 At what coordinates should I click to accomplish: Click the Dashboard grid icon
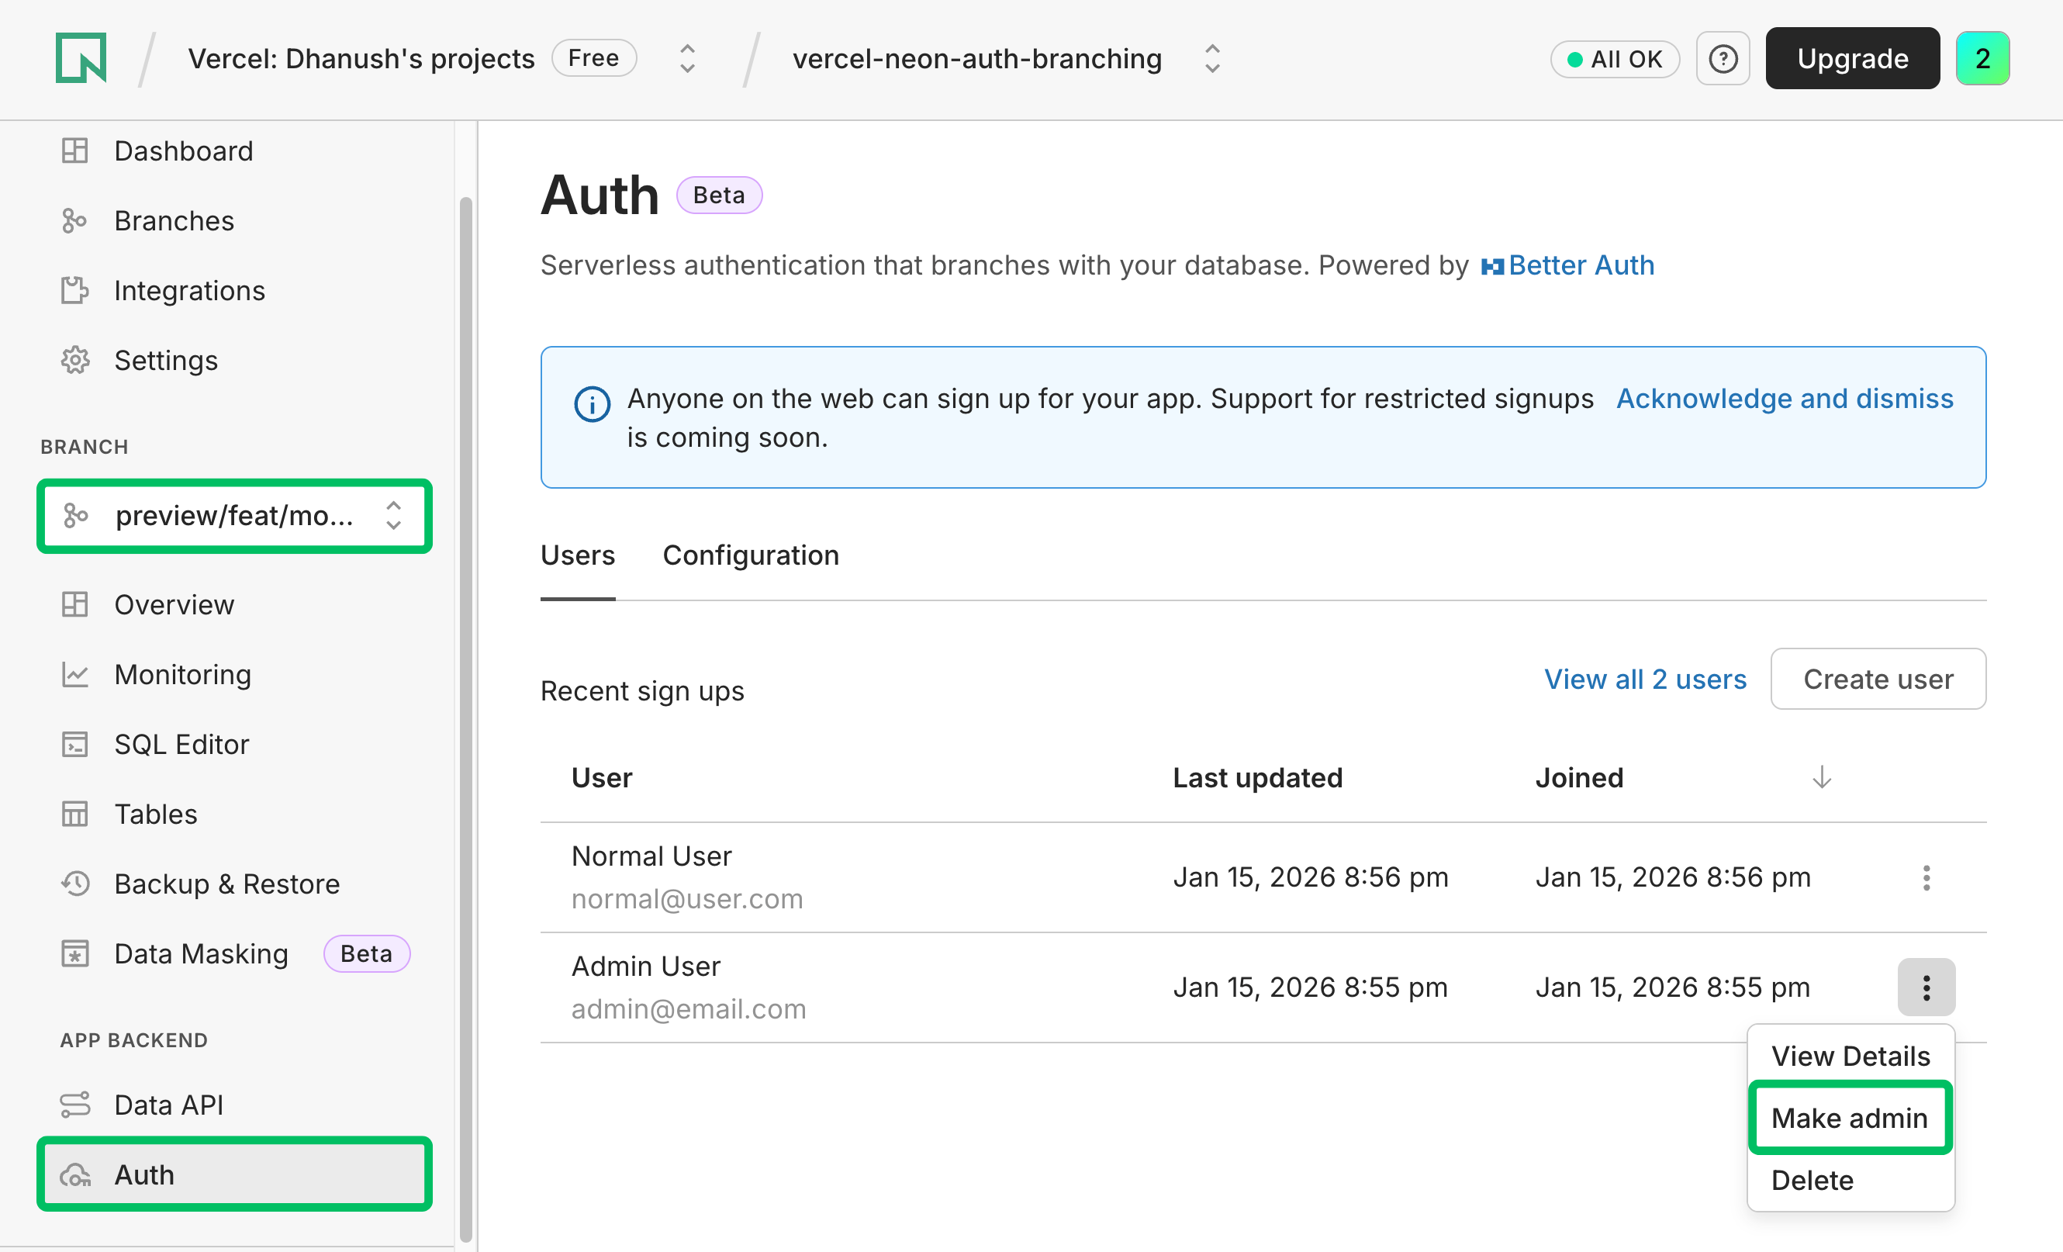tap(74, 150)
